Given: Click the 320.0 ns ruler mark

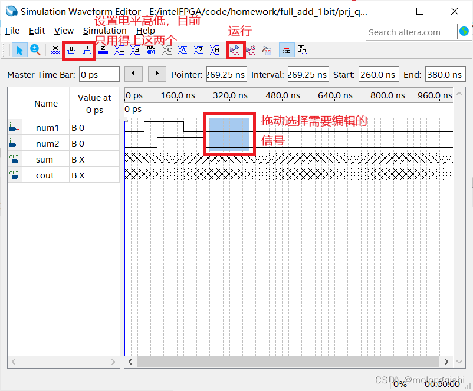Looking at the screenshot, I should (230, 95).
